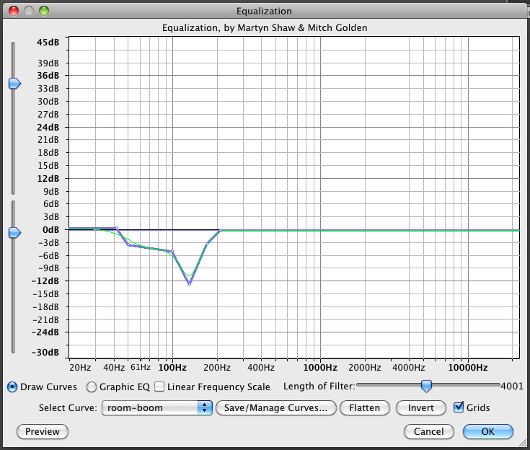This screenshot has width=530, height=450.
Task: Click the lower dB range slider handle
Action: click(14, 233)
